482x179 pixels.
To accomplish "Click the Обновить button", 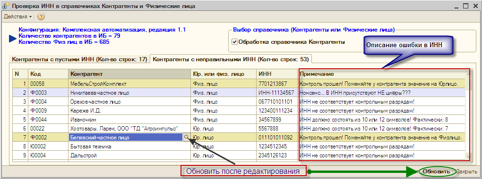I will (436, 171).
